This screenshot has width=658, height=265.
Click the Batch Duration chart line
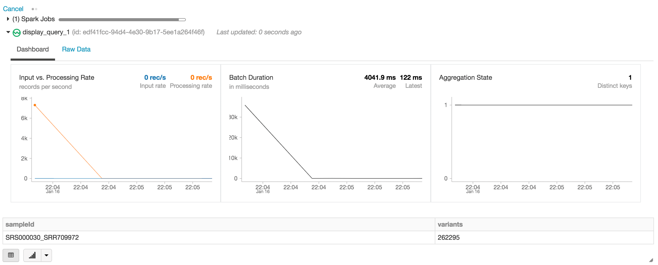pos(279,142)
